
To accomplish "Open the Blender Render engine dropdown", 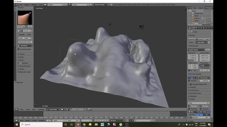I will [101, 5].
